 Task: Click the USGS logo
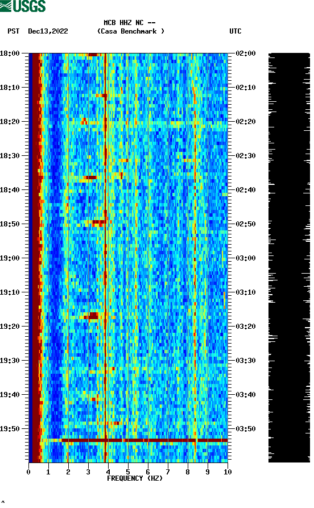[23, 6]
